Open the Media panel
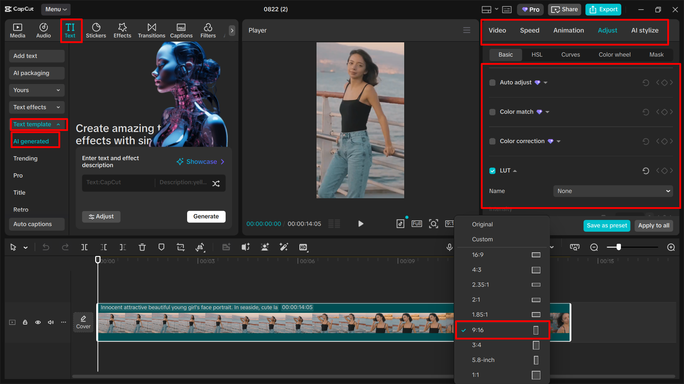 tap(17, 30)
